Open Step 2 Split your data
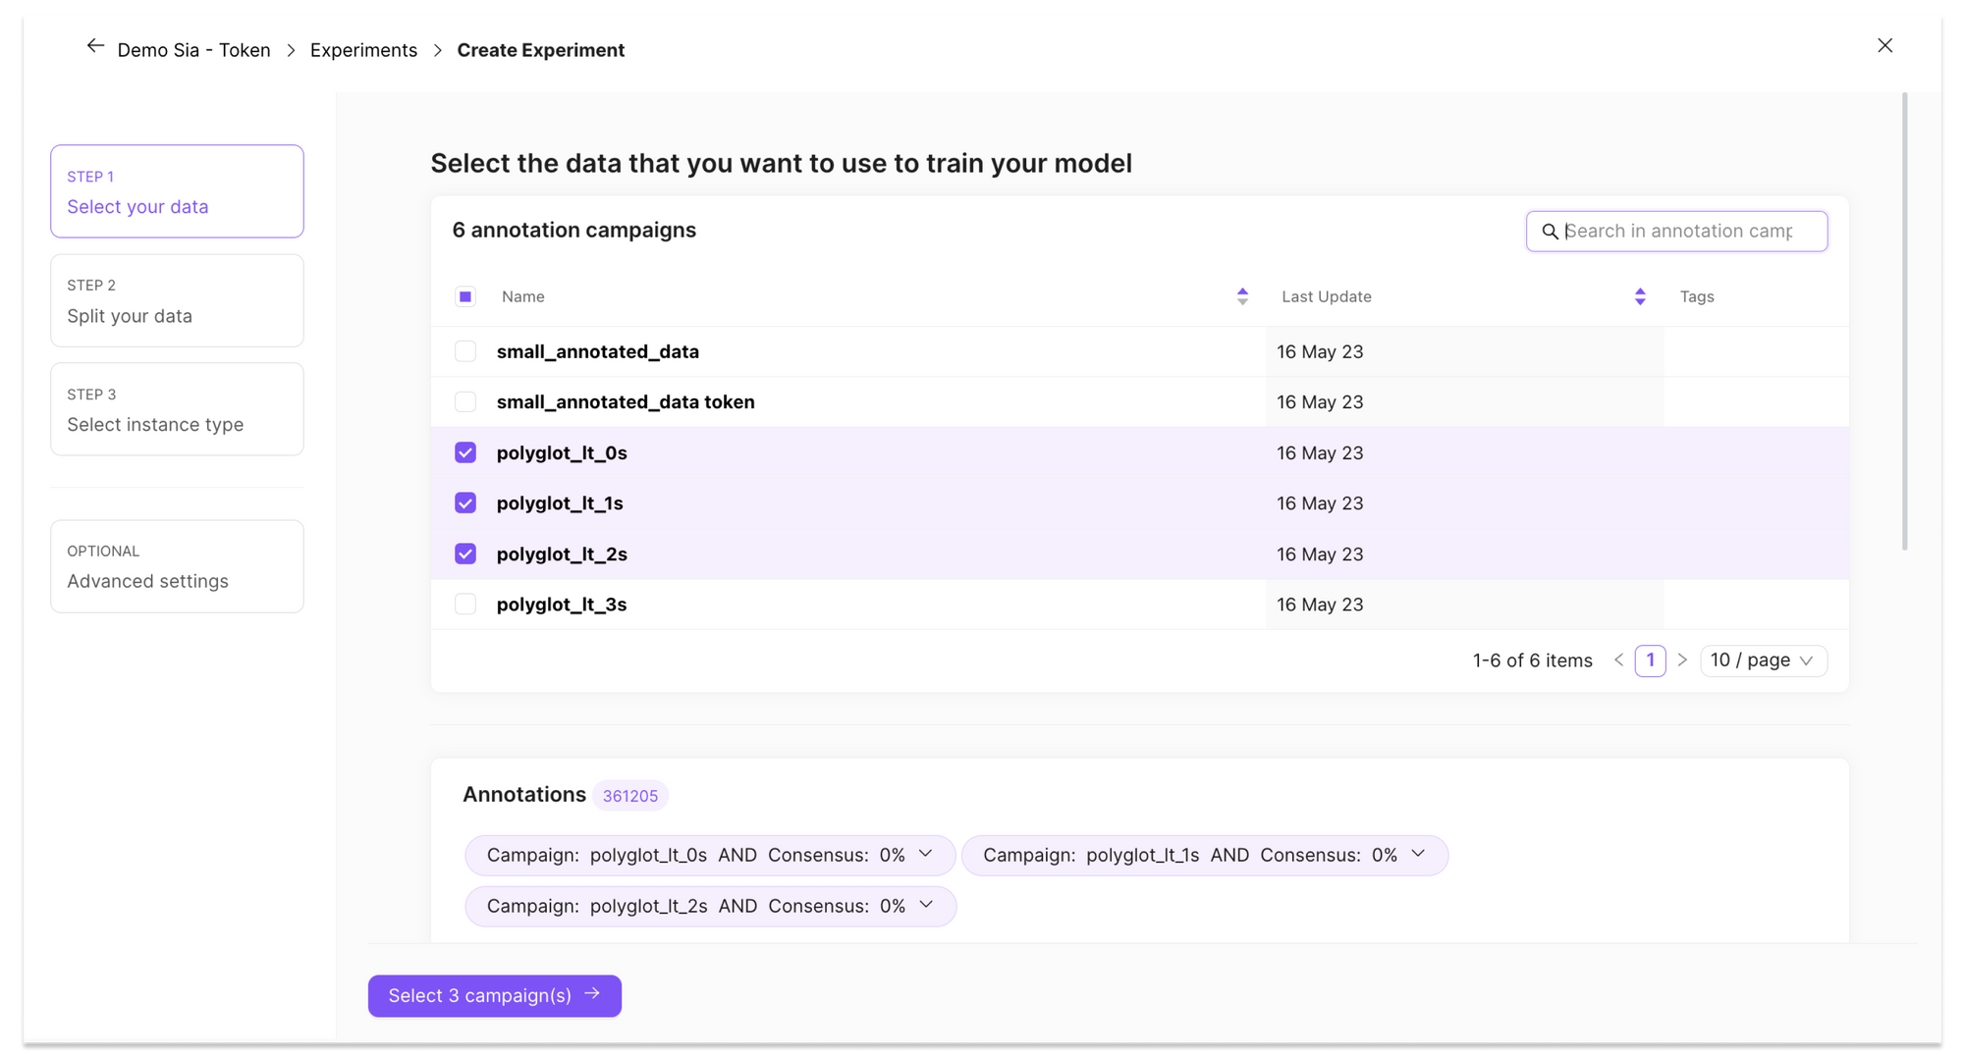 coord(177,300)
